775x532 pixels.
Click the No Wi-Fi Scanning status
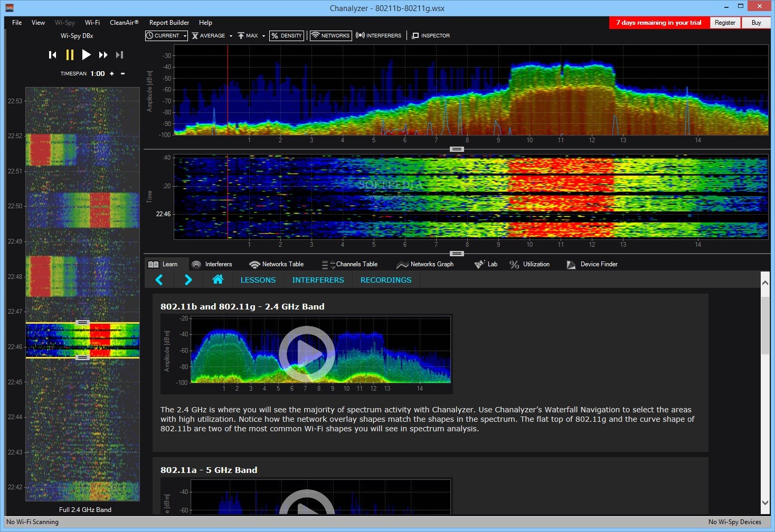[33, 522]
